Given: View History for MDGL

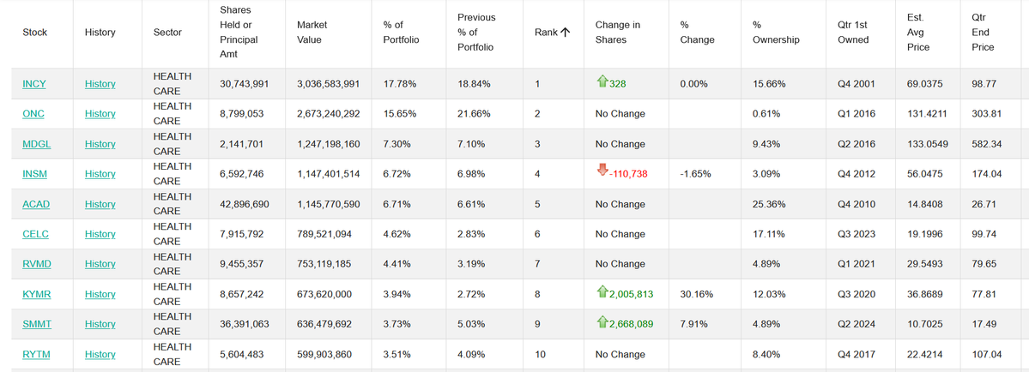Looking at the screenshot, I should [100, 144].
